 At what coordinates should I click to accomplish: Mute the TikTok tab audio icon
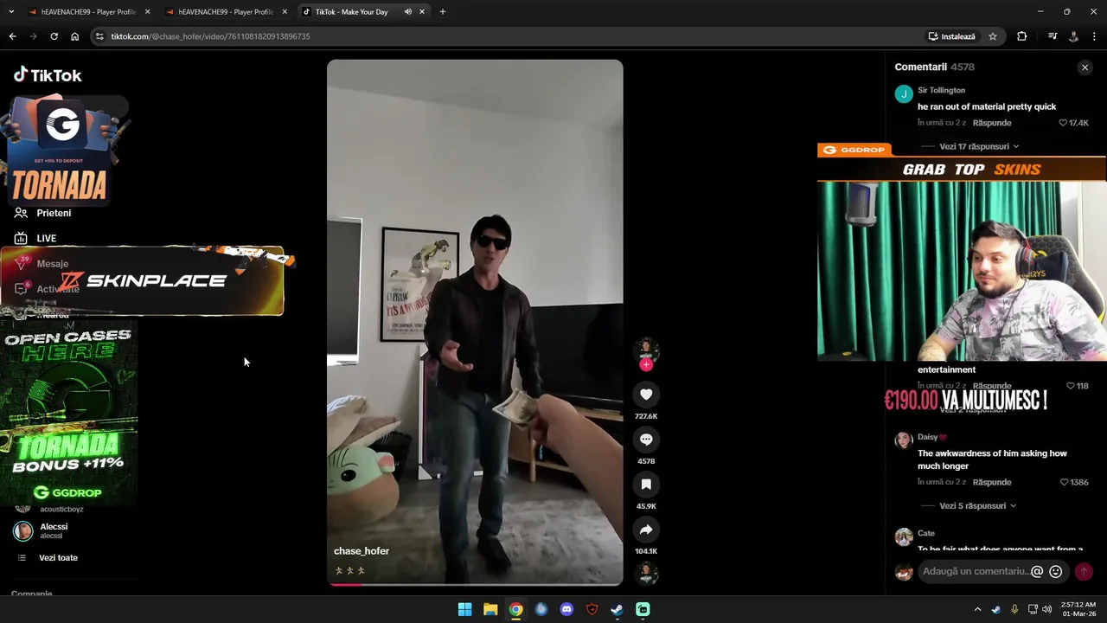coord(407,12)
